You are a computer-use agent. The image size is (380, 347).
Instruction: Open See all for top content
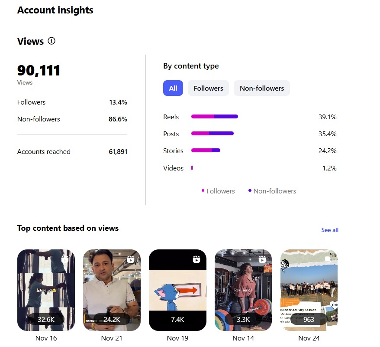[x=330, y=230]
